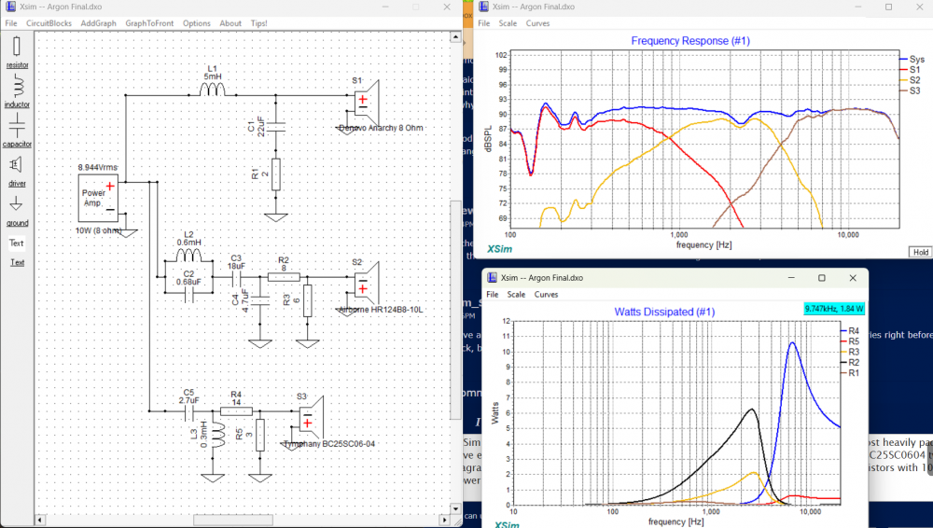
Task: Click the Sys curve legend entry
Action: pos(915,59)
